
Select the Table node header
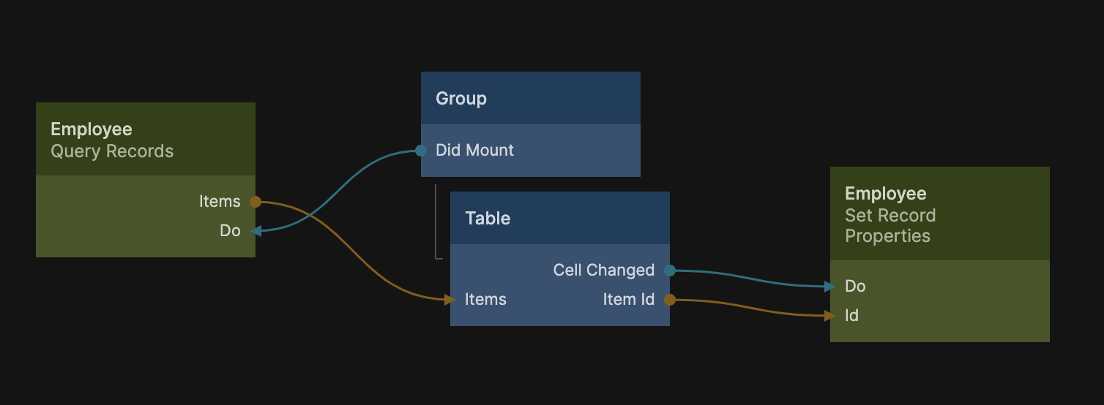pyautogui.click(x=488, y=219)
